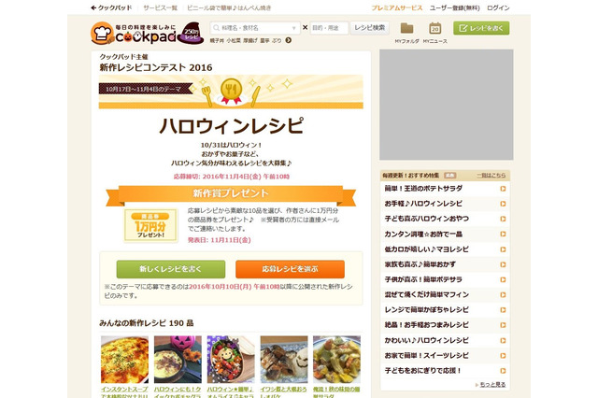Click arrow icon for お家で簡単！スイーツレシピ

coord(503,356)
